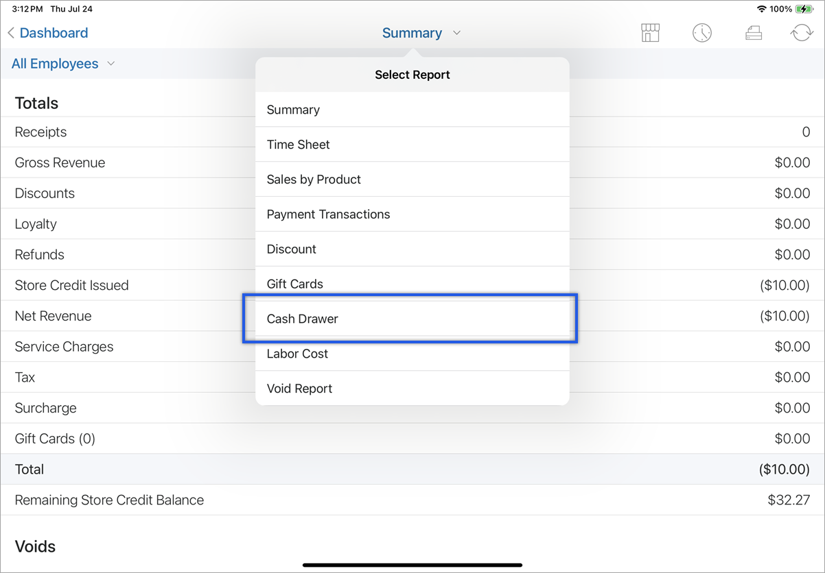Select Gift Cards report
Image resolution: width=825 pixels, height=573 pixels.
(x=412, y=284)
